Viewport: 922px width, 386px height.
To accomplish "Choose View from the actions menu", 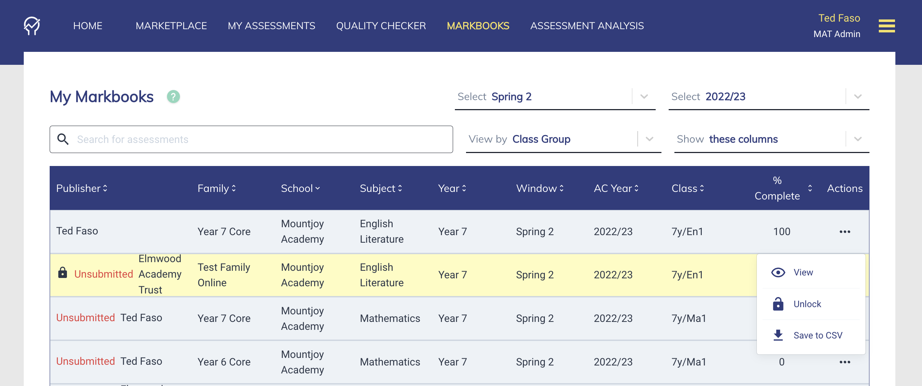I will 811,273.
